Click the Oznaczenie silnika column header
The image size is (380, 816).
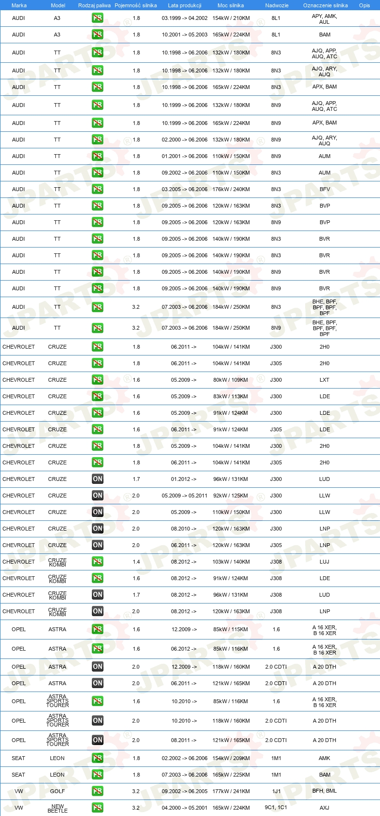pyautogui.click(x=325, y=5)
